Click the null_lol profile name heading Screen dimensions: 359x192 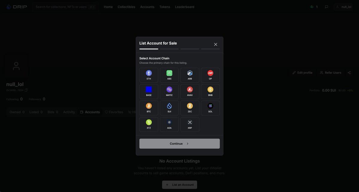click(x=15, y=84)
